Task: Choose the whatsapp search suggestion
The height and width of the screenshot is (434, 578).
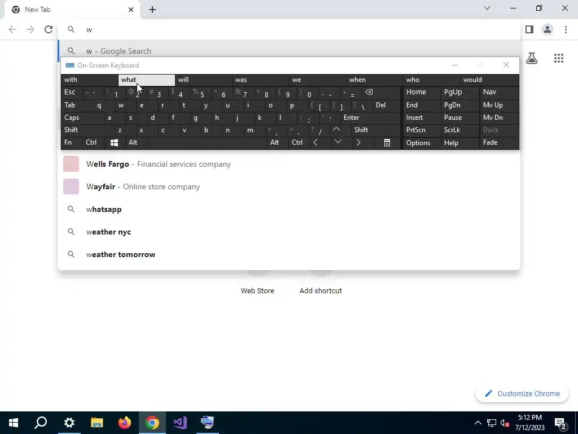Action: pos(290,209)
